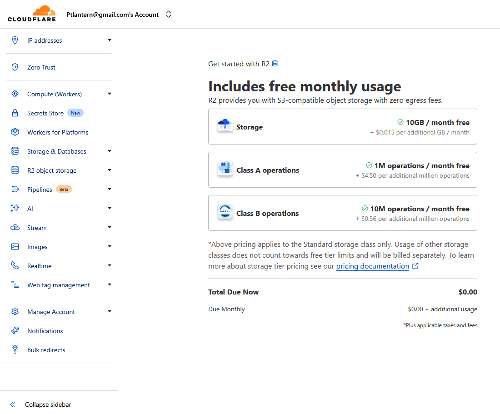Click the Secrets Store lock icon

15,113
